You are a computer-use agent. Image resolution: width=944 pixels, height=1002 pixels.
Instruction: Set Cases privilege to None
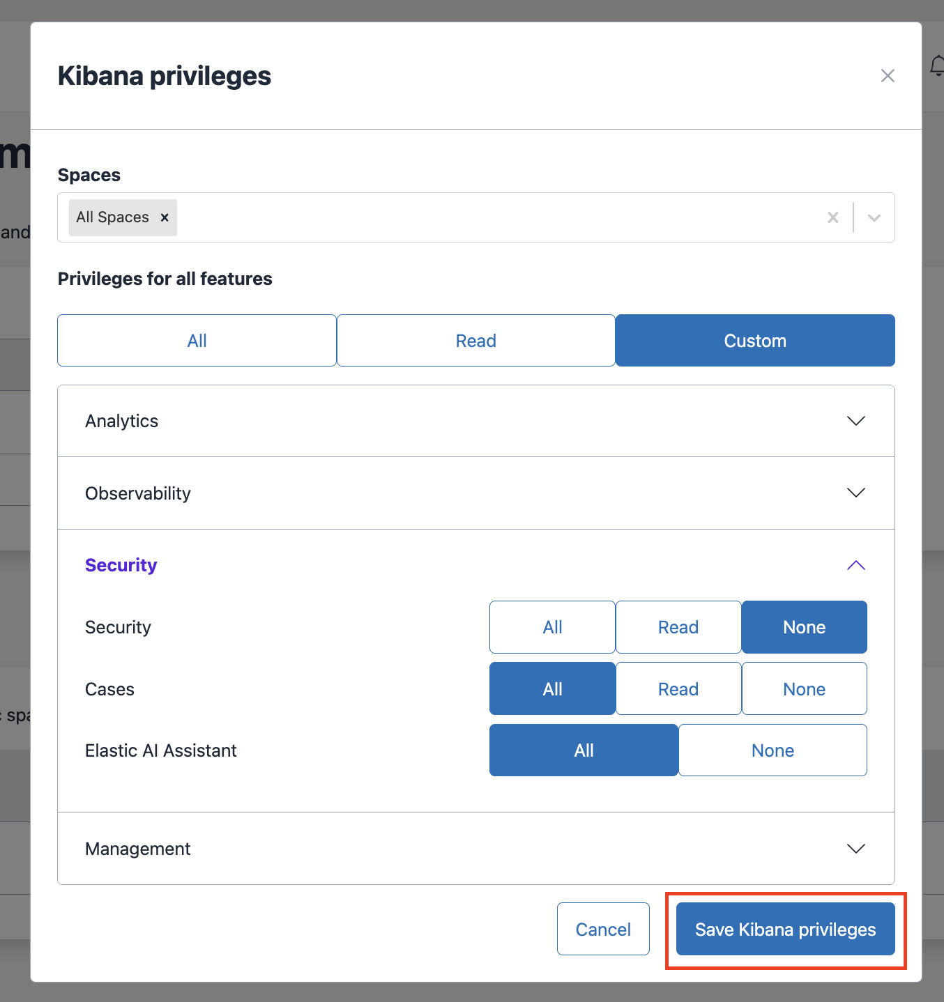[804, 689]
